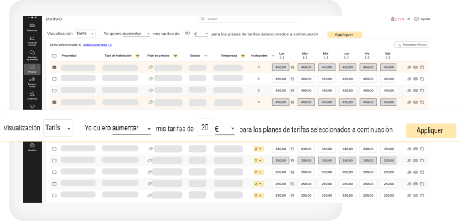Open the Tipo de Habitación filter dropdown
461x221 pixels.
137,56
